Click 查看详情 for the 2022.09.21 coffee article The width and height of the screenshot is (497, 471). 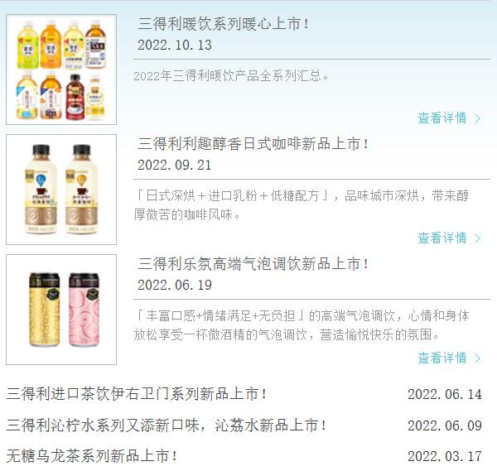point(442,238)
